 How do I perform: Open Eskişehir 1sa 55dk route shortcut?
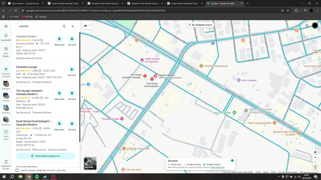coord(6,72)
